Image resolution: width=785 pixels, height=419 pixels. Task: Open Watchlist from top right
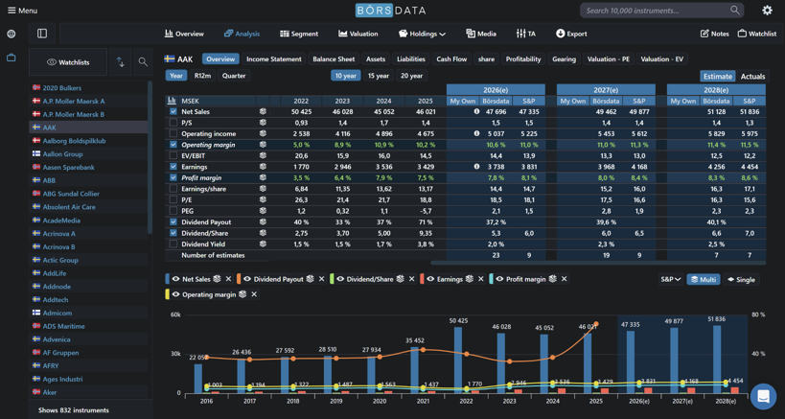coord(757,35)
